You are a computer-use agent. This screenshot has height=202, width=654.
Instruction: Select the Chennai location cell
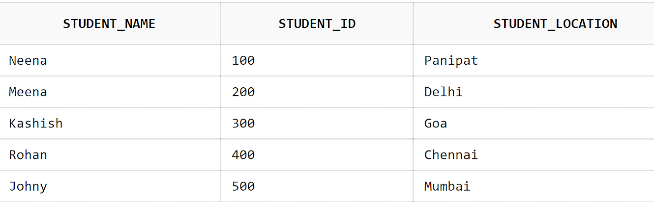(534, 154)
